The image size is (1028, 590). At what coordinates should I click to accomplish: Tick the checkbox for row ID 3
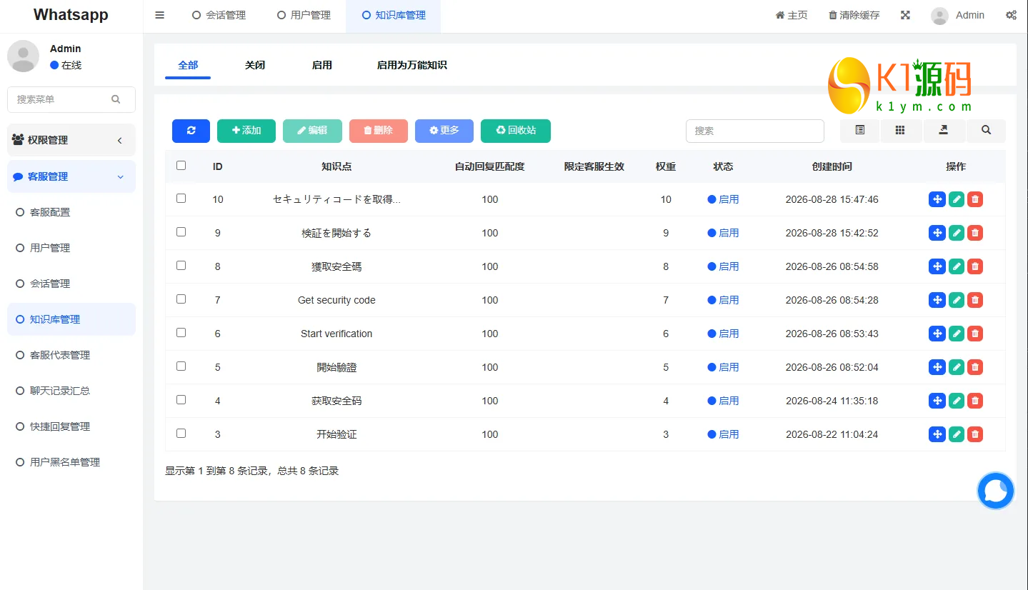click(x=181, y=433)
